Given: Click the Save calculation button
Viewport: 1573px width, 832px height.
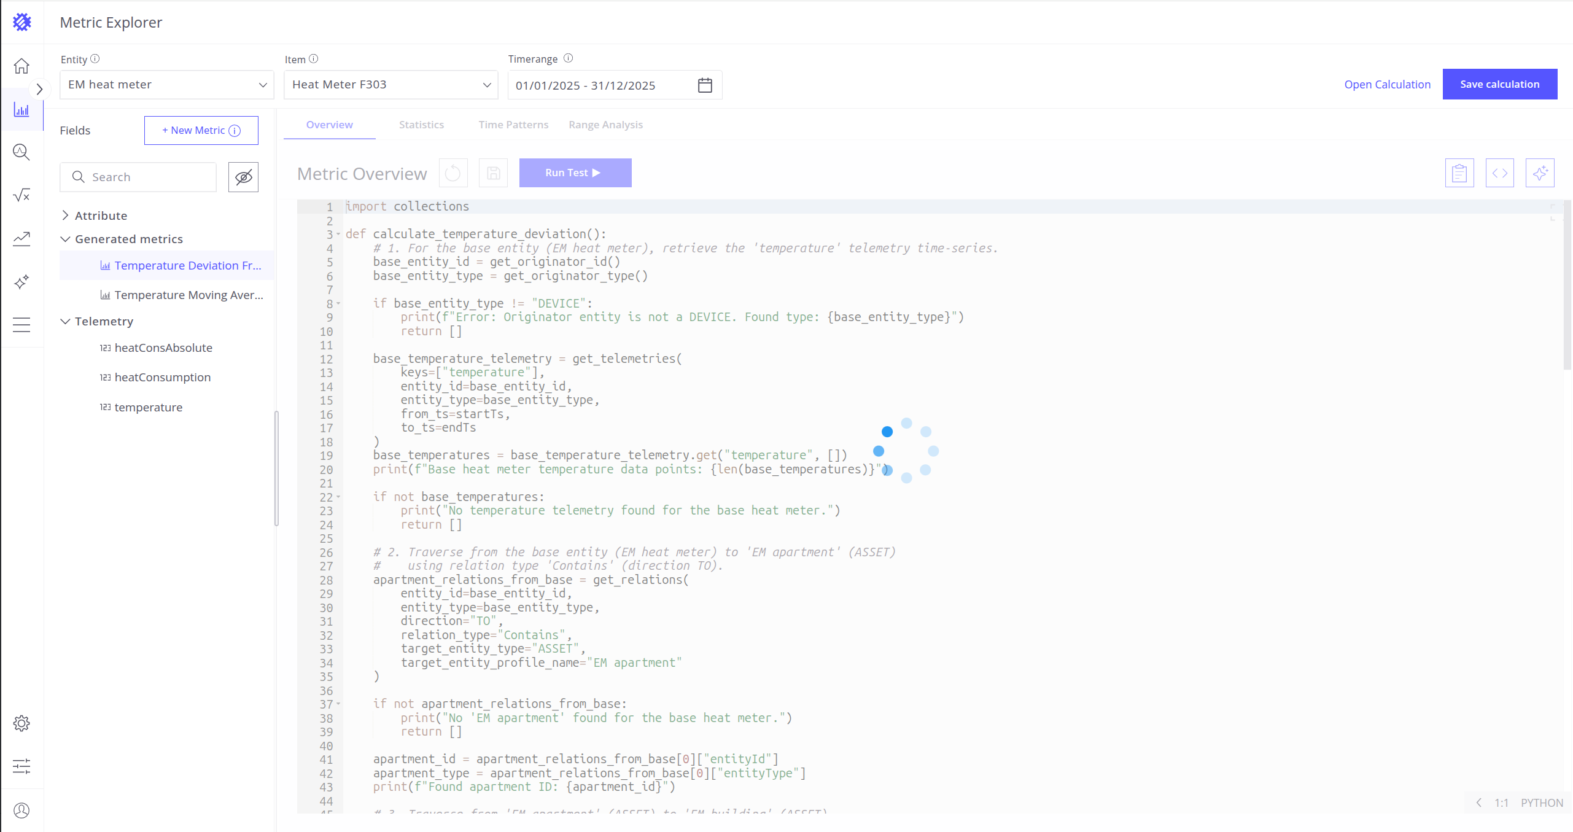Looking at the screenshot, I should 1499,84.
